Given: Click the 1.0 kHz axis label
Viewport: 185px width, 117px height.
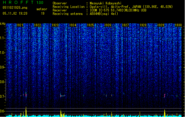Looking at the screenshot, I should pyautogui.click(x=2, y=53).
